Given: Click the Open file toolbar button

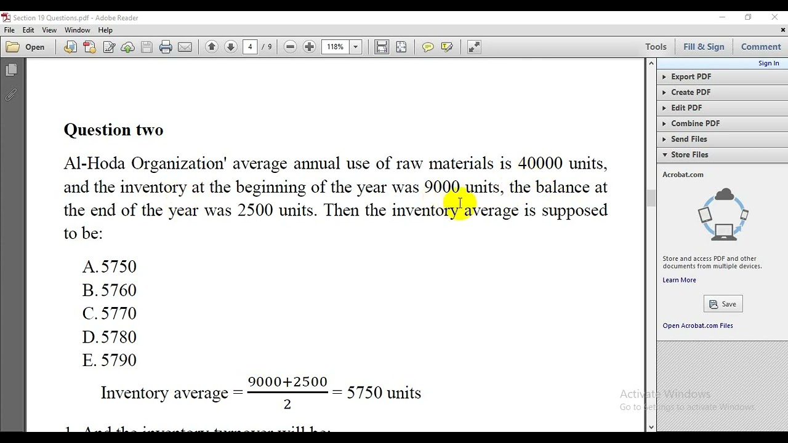Looking at the screenshot, I should 26,47.
